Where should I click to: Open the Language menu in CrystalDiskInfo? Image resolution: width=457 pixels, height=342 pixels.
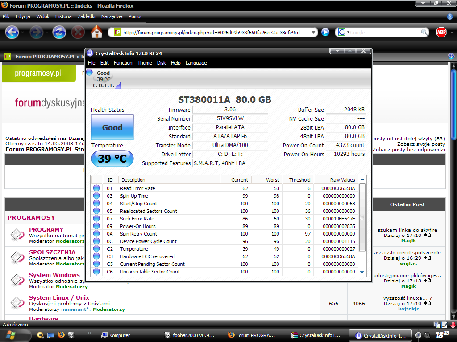196,63
